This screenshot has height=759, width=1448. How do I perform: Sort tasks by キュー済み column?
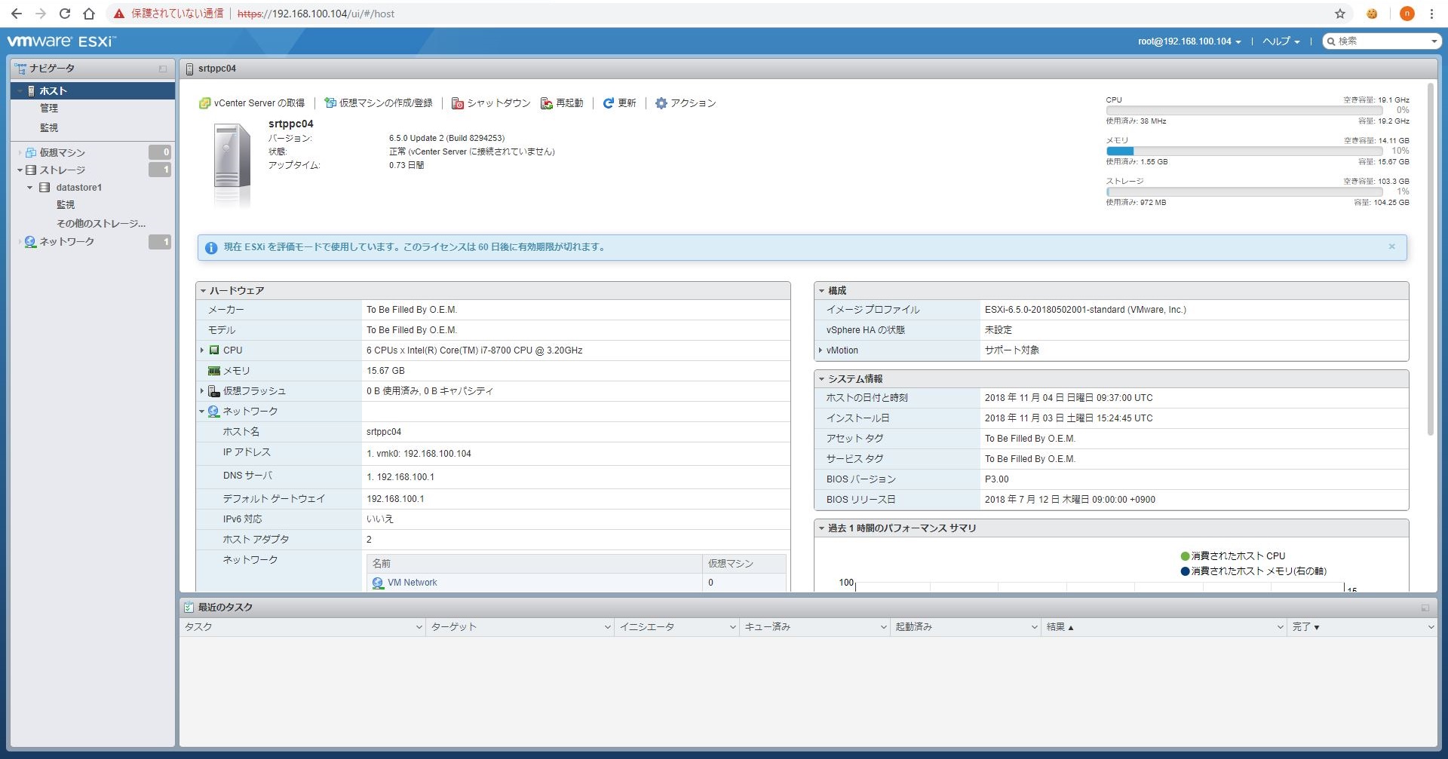click(816, 627)
